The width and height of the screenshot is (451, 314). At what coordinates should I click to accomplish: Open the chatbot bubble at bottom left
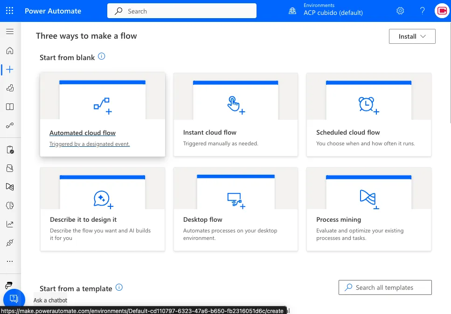(14, 299)
